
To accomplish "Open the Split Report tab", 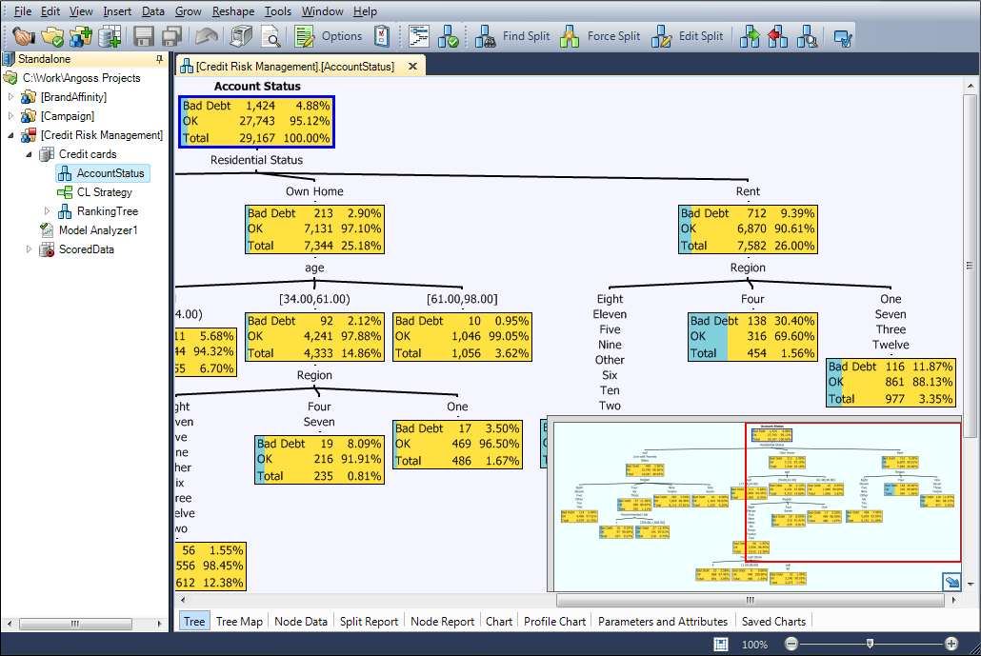I will pos(369,621).
